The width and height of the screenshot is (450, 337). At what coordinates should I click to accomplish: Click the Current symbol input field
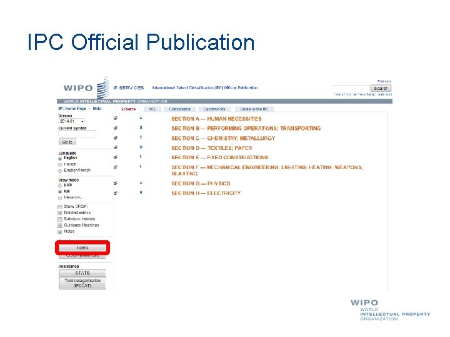(77, 134)
